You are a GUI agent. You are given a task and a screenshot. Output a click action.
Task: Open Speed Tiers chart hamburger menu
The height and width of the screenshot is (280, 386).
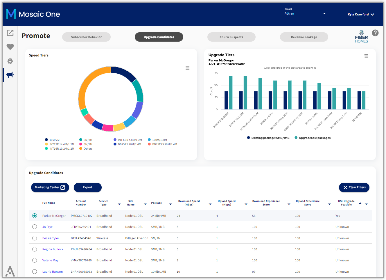click(x=188, y=68)
